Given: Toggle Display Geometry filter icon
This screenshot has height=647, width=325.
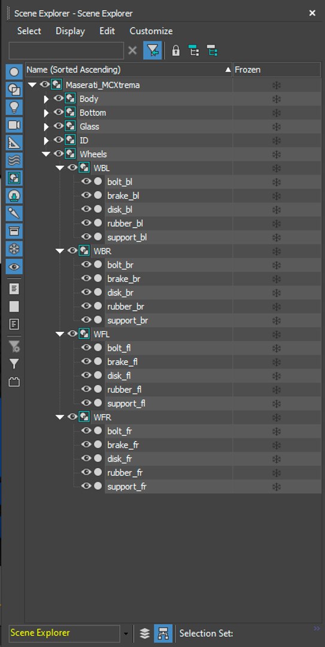Looking at the screenshot, I should click(x=14, y=72).
